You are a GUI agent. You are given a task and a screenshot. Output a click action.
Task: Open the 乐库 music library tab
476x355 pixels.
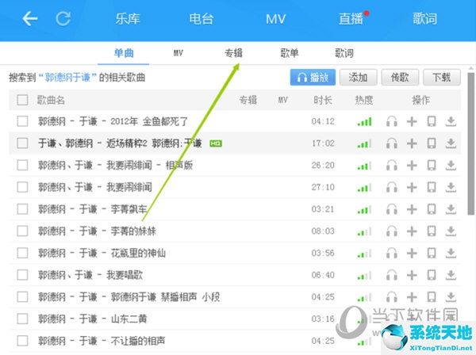click(x=128, y=19)
